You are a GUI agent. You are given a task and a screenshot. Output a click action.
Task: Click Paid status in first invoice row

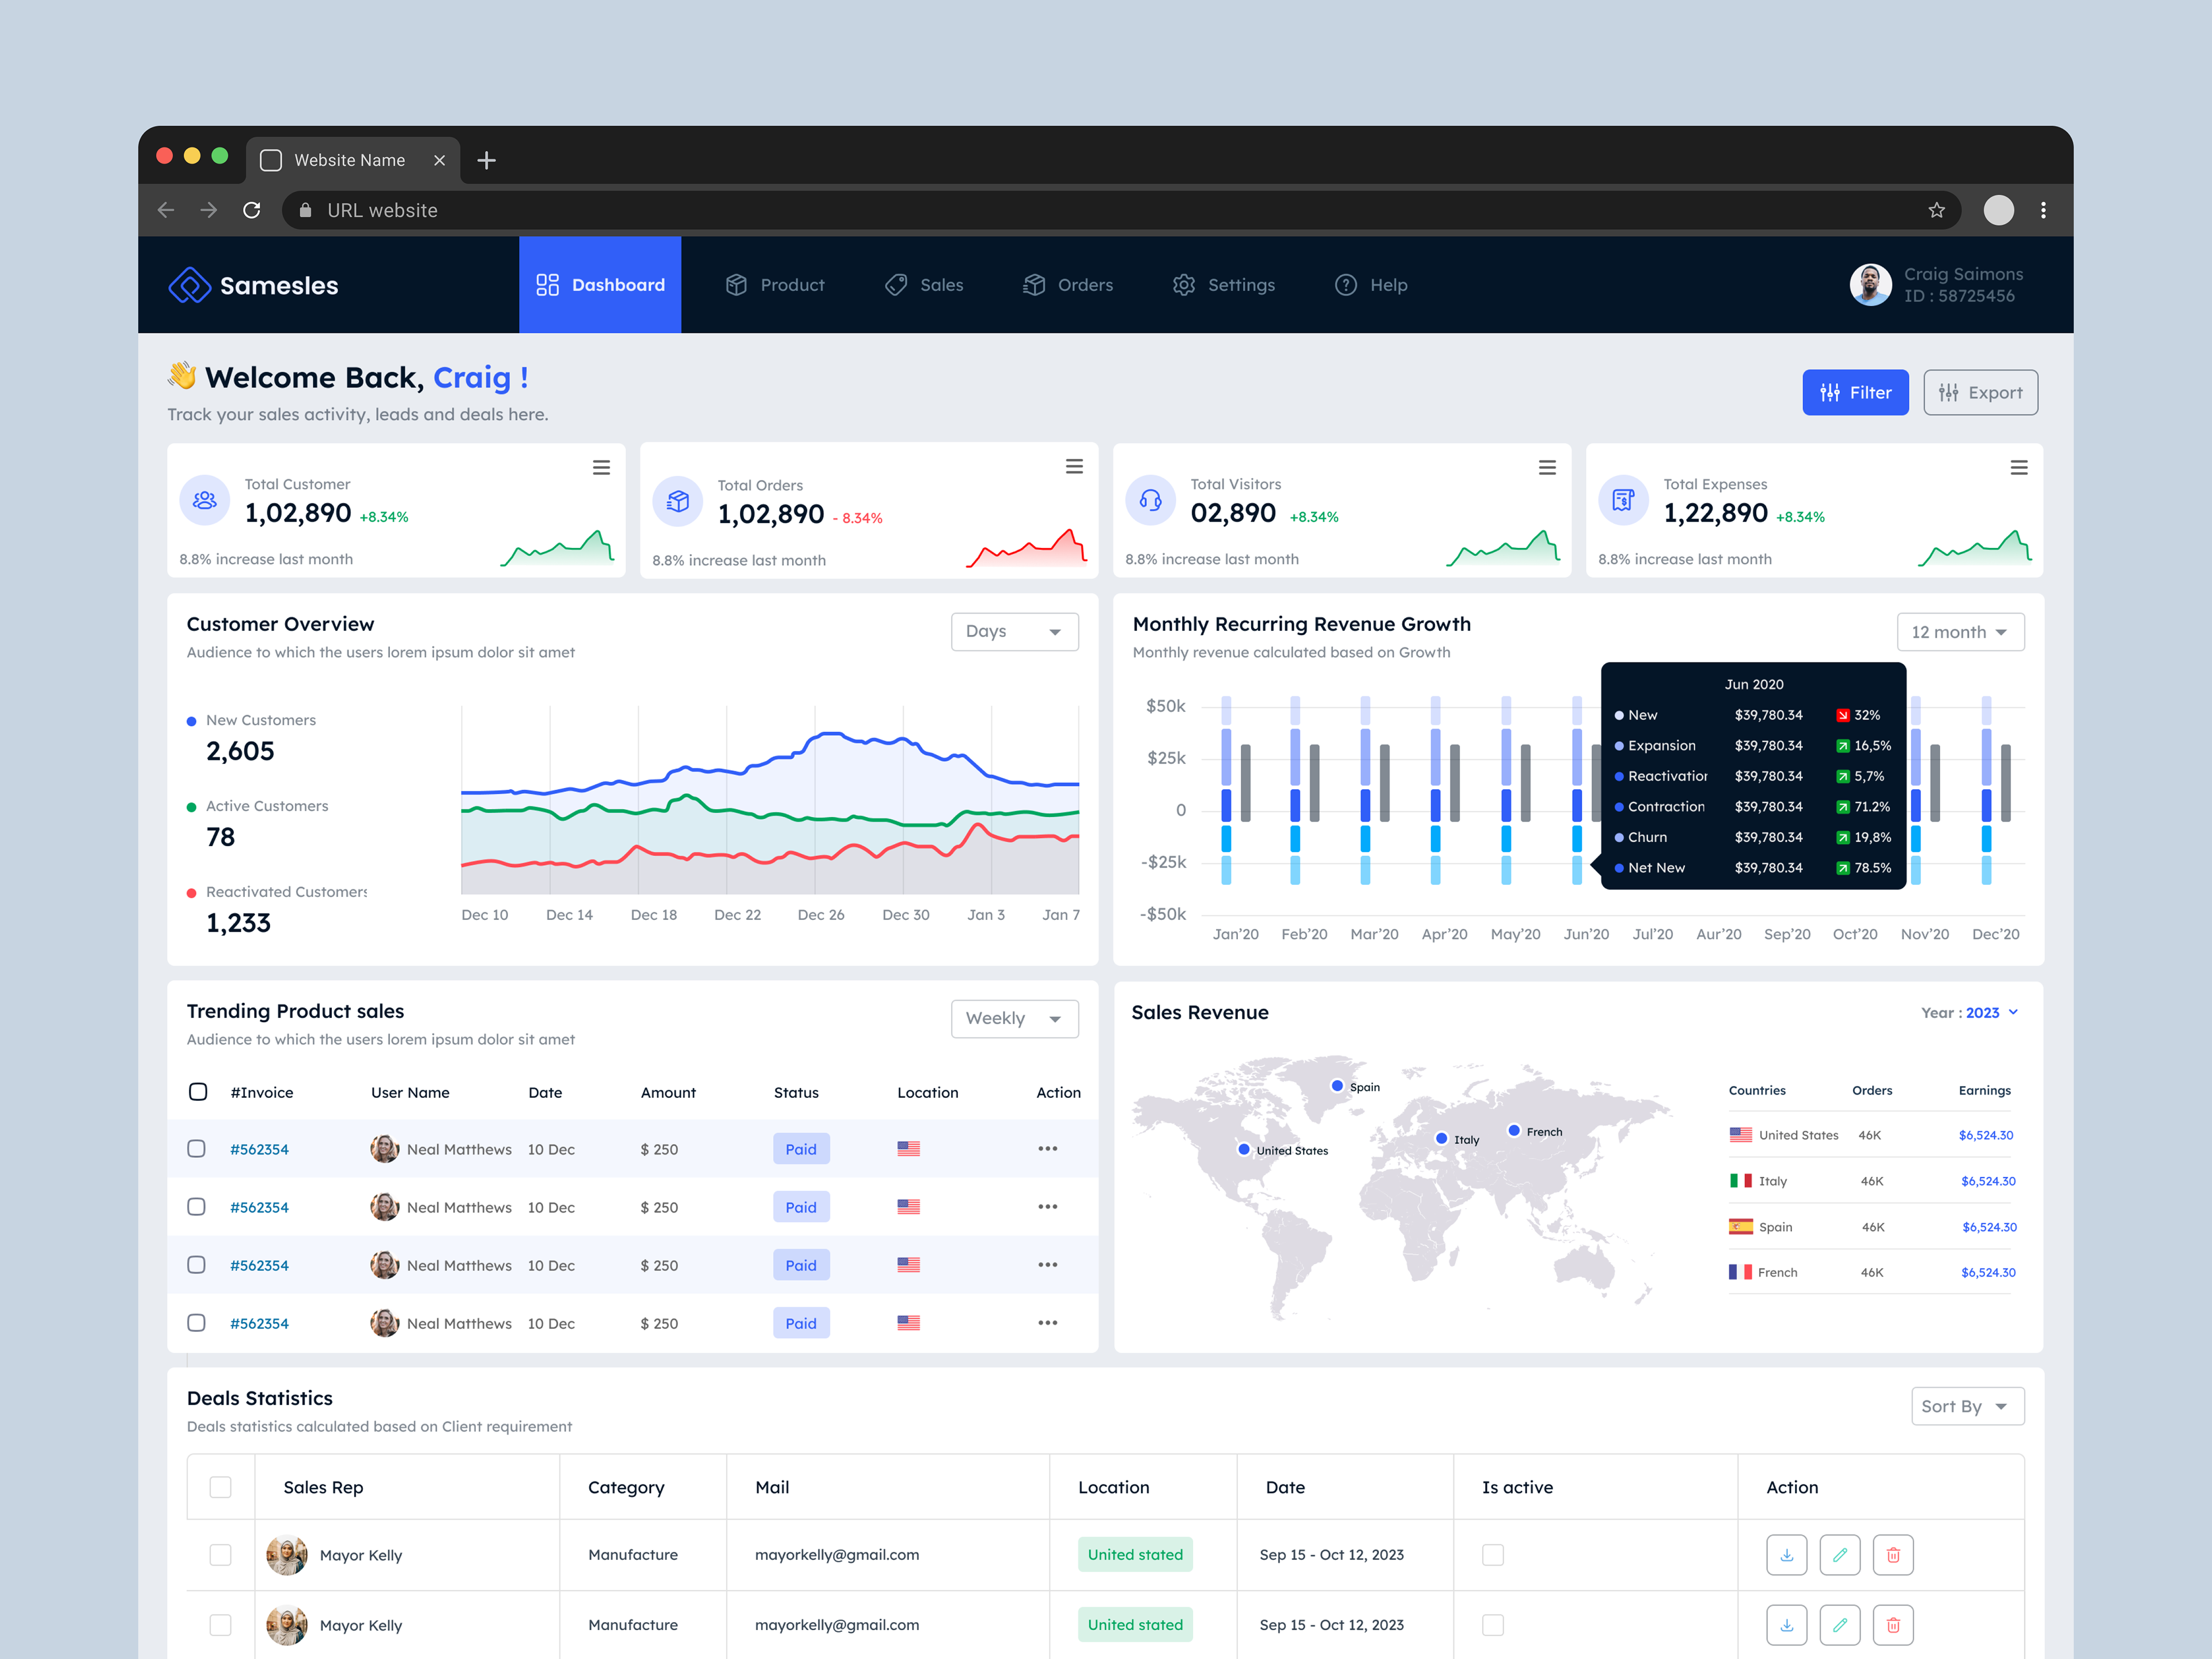click(x=801, y=1149)
